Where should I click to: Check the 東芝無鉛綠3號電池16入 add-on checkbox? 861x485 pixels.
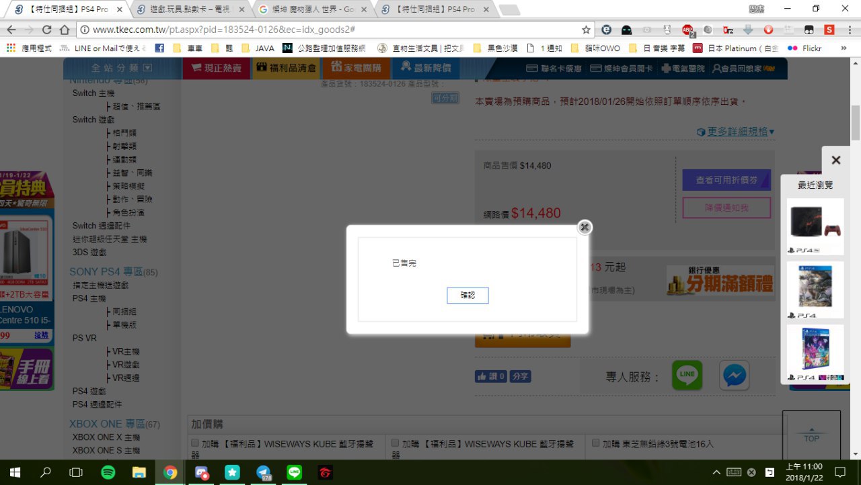(597, 443)
